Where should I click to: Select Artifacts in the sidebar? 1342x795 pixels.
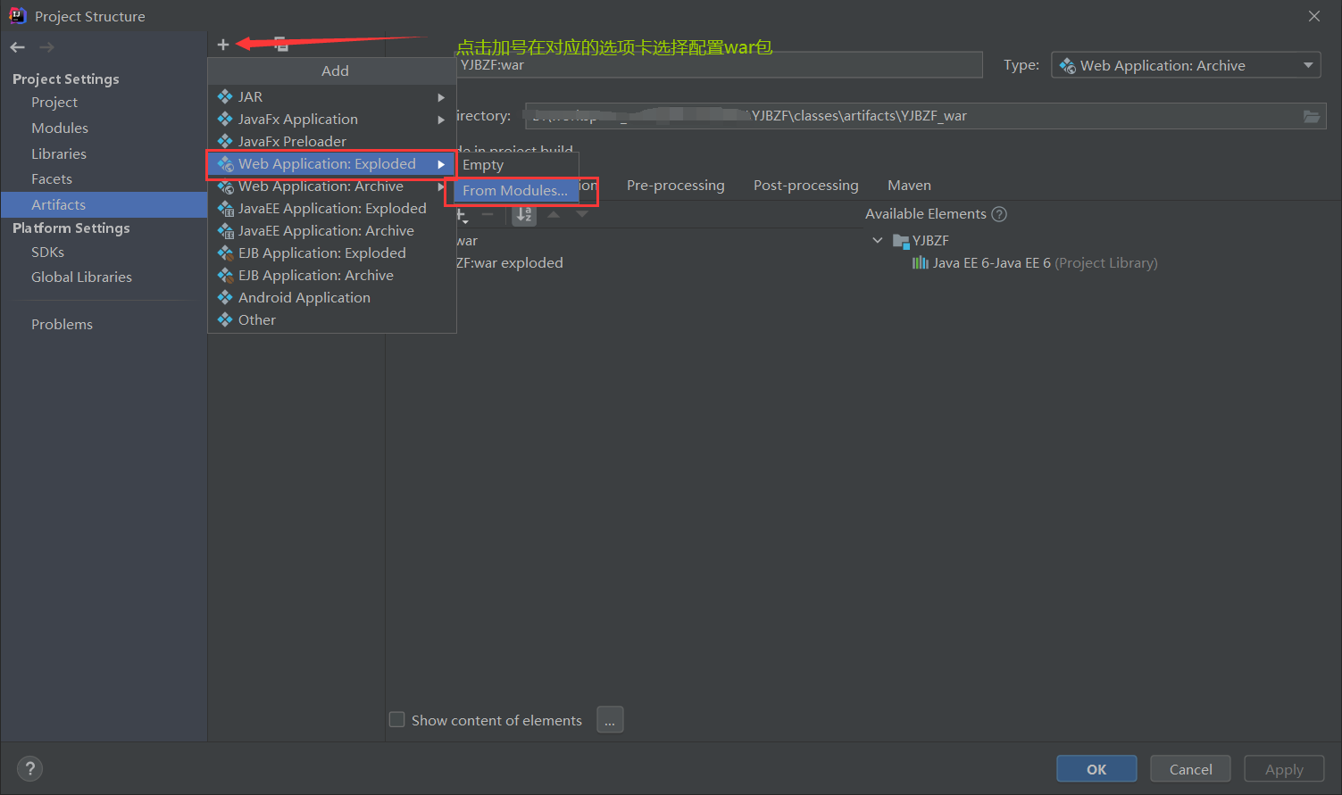pyautogui.click(x=104, y=205)
